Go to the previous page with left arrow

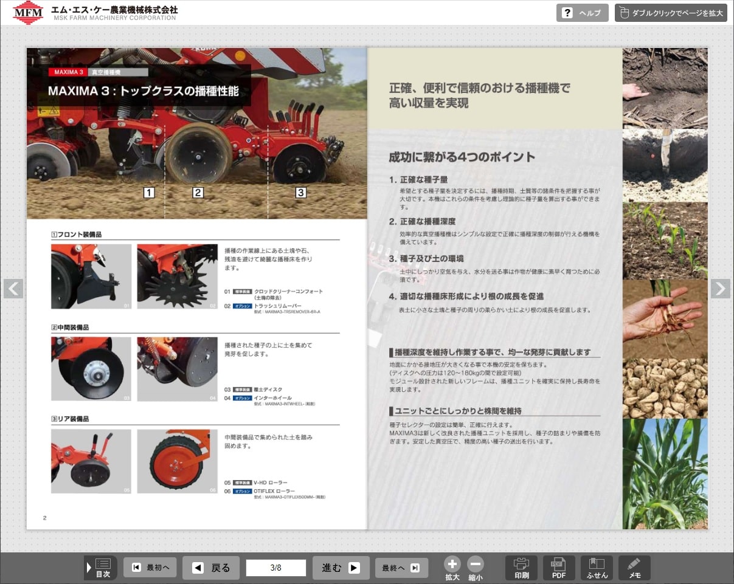pos(13,289)
